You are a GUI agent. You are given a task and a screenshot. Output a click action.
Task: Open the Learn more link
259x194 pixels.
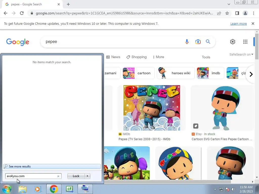(x=239, y=23)
